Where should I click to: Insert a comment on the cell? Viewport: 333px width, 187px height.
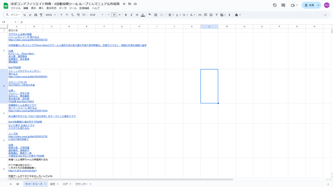(x=205, y=15)
